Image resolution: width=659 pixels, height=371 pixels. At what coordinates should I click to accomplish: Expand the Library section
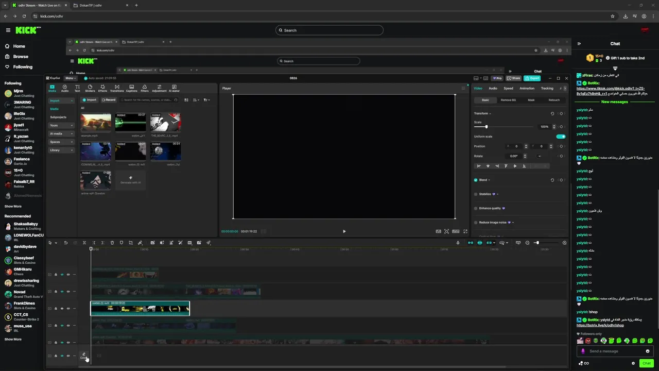coord(61,150)
